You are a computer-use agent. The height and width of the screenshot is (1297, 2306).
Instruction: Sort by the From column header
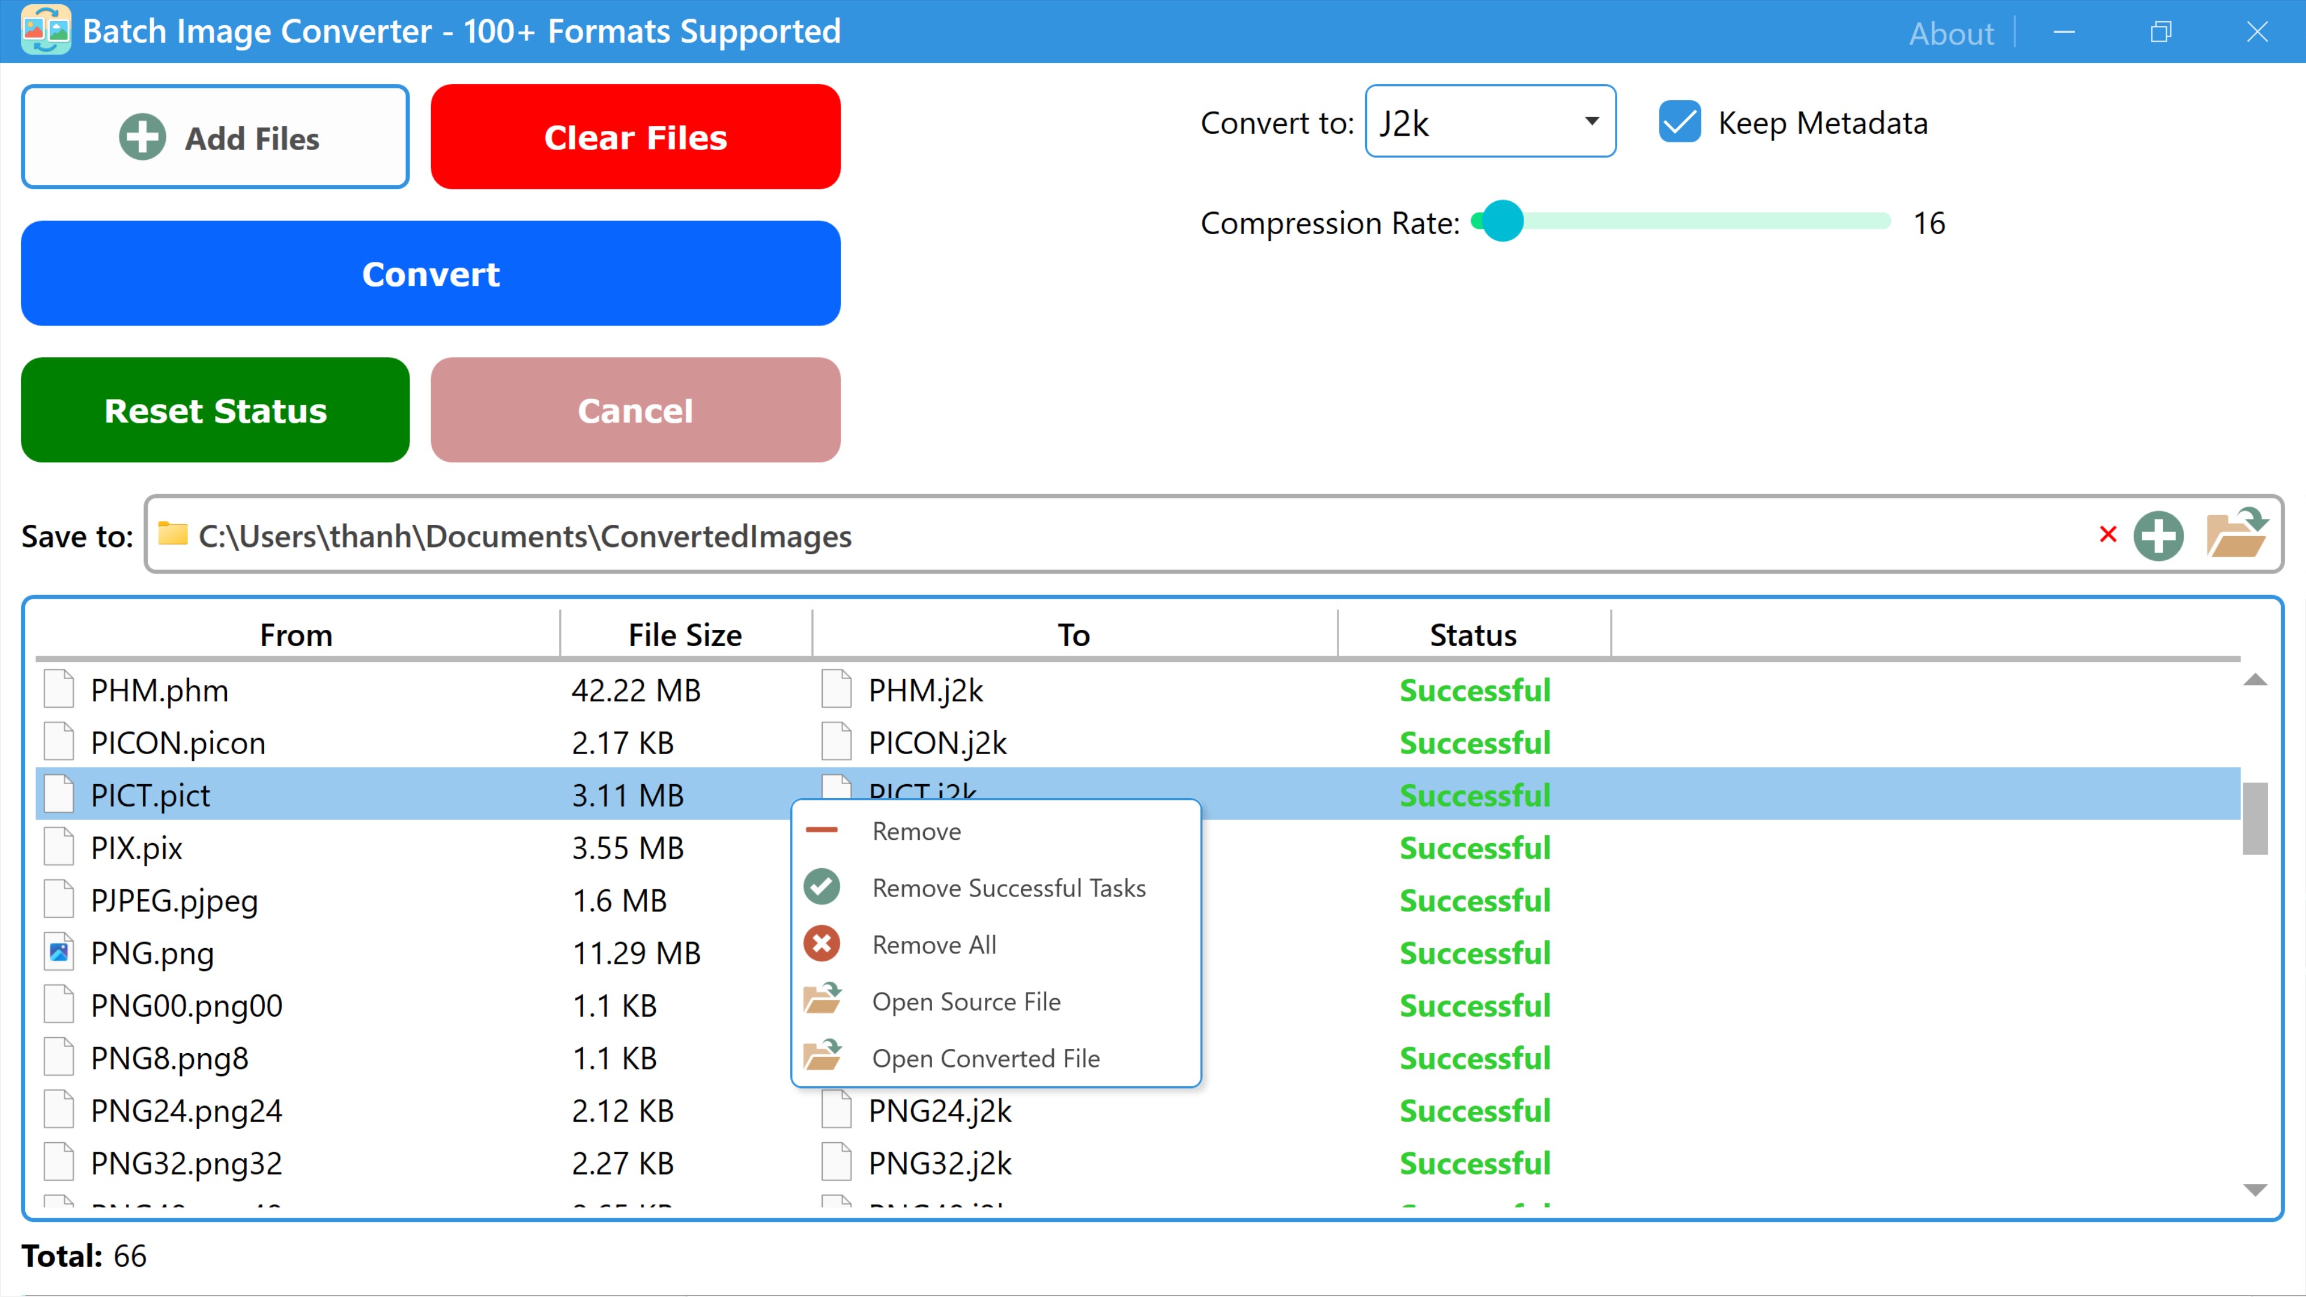296,633
